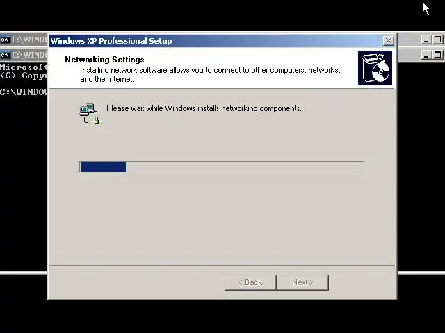Click 'Please wait while Windows installs' text

tap(204, 108)
